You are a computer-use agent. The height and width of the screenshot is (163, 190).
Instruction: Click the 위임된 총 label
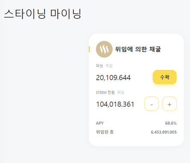click(105, 132)
